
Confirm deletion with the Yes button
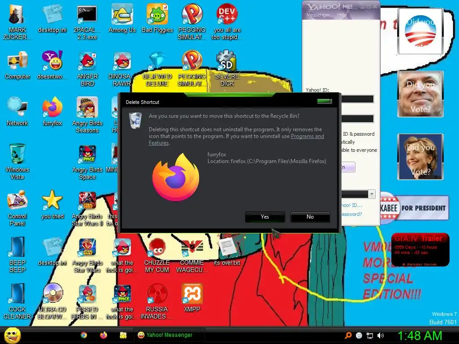point(265,217)
